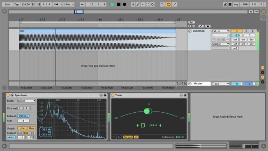Click the MIDI Arrangement Overdub plus icon
The height and width of the screenshot is (151, 268).
pos(133,5)
